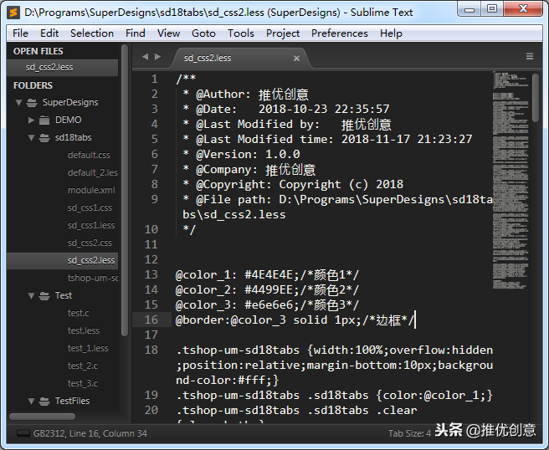Collapse the sd18tabs folder arrow
Image resolution: width=549 pixels, height=450 pixels.
32,138
